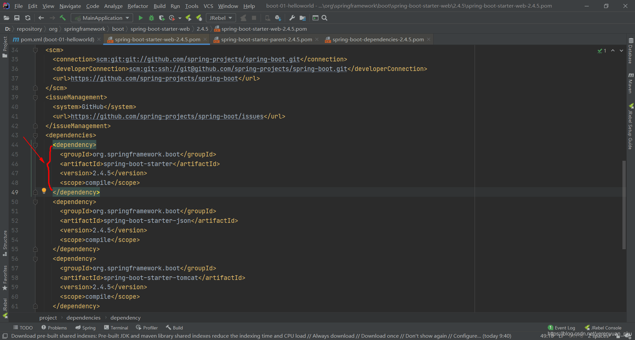
Task: Collapse dependency fold at line 56
Action: tap(35, 259)
